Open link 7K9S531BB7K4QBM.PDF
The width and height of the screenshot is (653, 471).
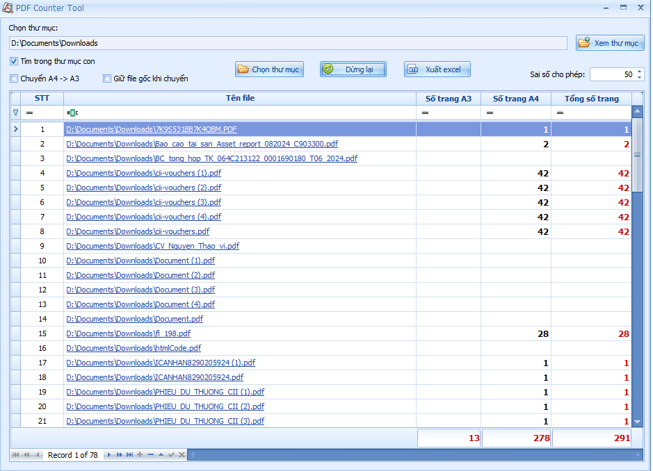pyautogui.click(x=152, y=129)
